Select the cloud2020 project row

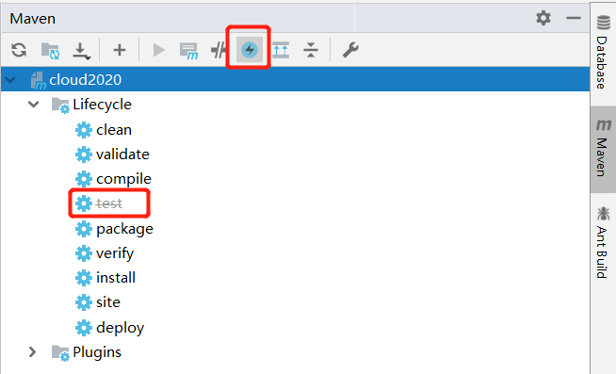coord(295,79)
